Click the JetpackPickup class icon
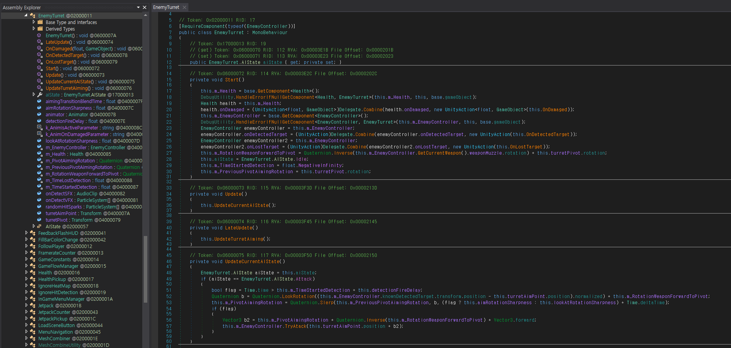731x348 pixels. [33, 319]
